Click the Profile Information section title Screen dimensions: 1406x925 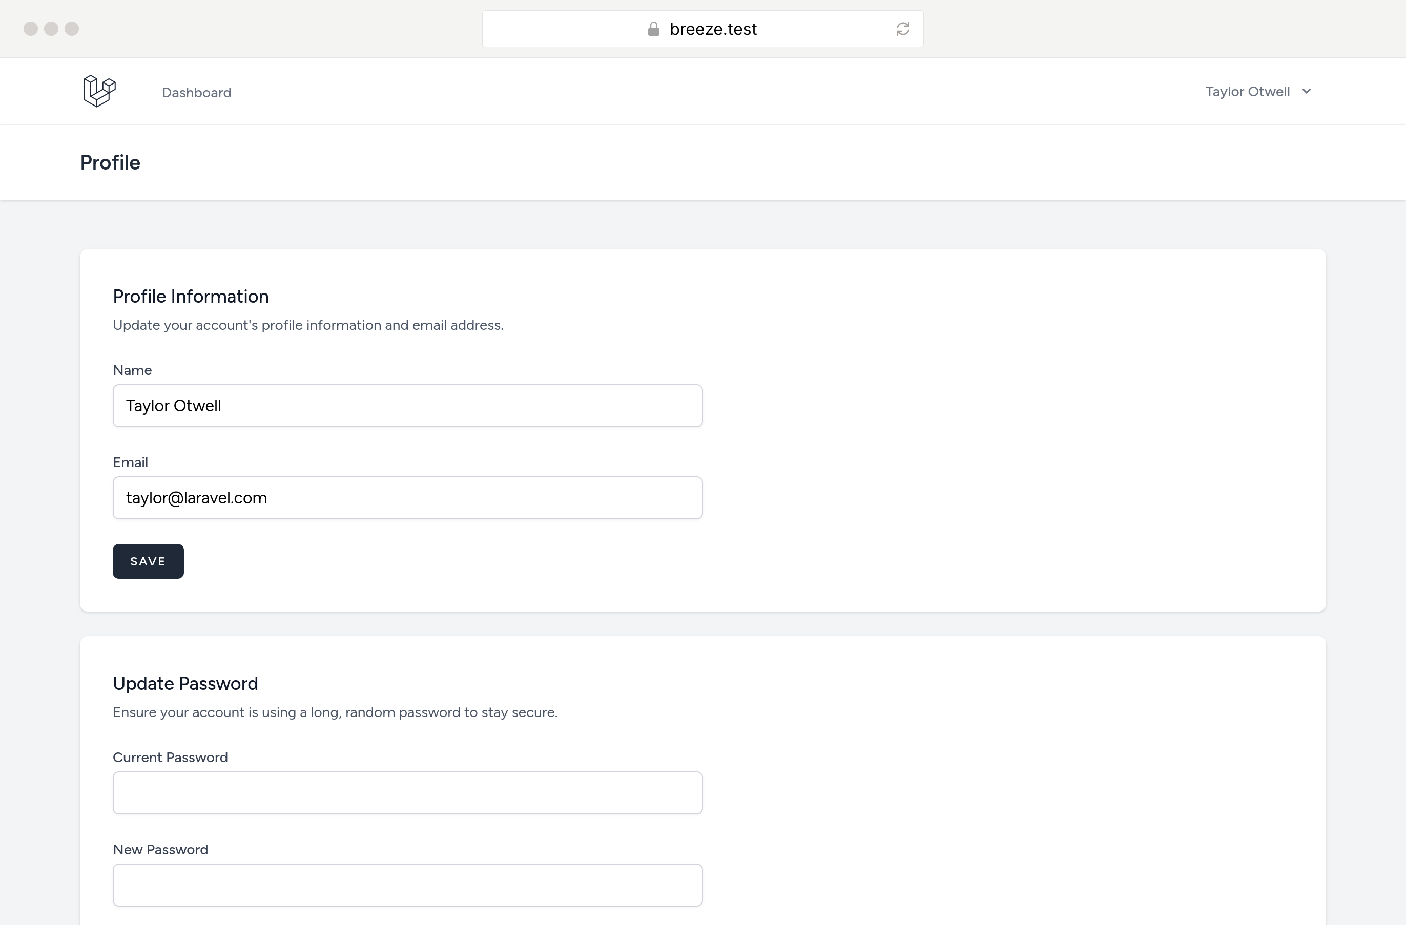point(190,297)
